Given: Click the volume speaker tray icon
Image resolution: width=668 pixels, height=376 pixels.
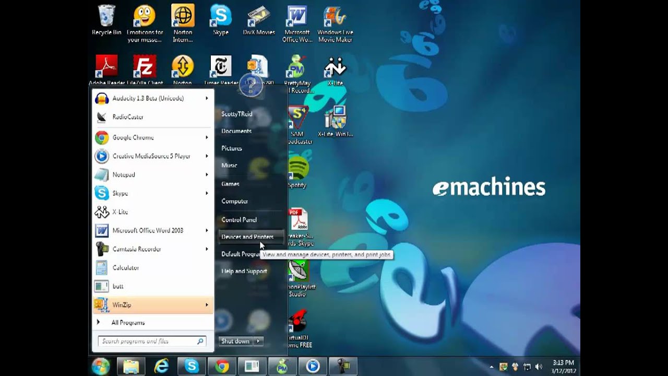Looking at the screenshot, I should click(x=539, y=367).
